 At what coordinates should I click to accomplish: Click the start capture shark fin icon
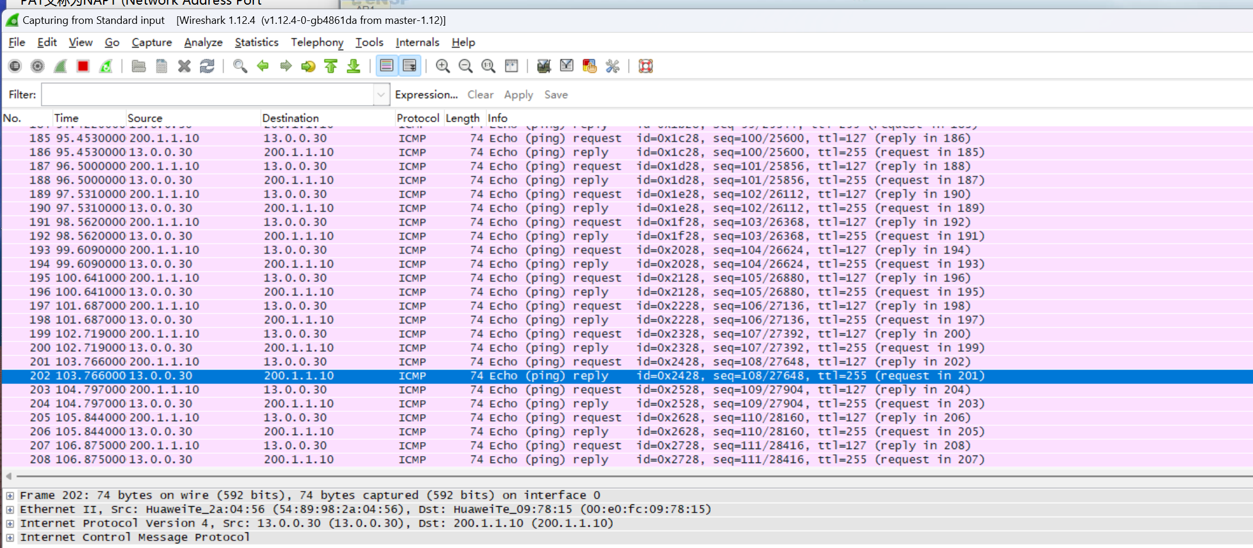[61, 66]
